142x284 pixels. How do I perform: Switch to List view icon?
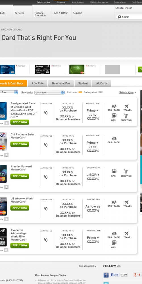click(x=80, y=92)
